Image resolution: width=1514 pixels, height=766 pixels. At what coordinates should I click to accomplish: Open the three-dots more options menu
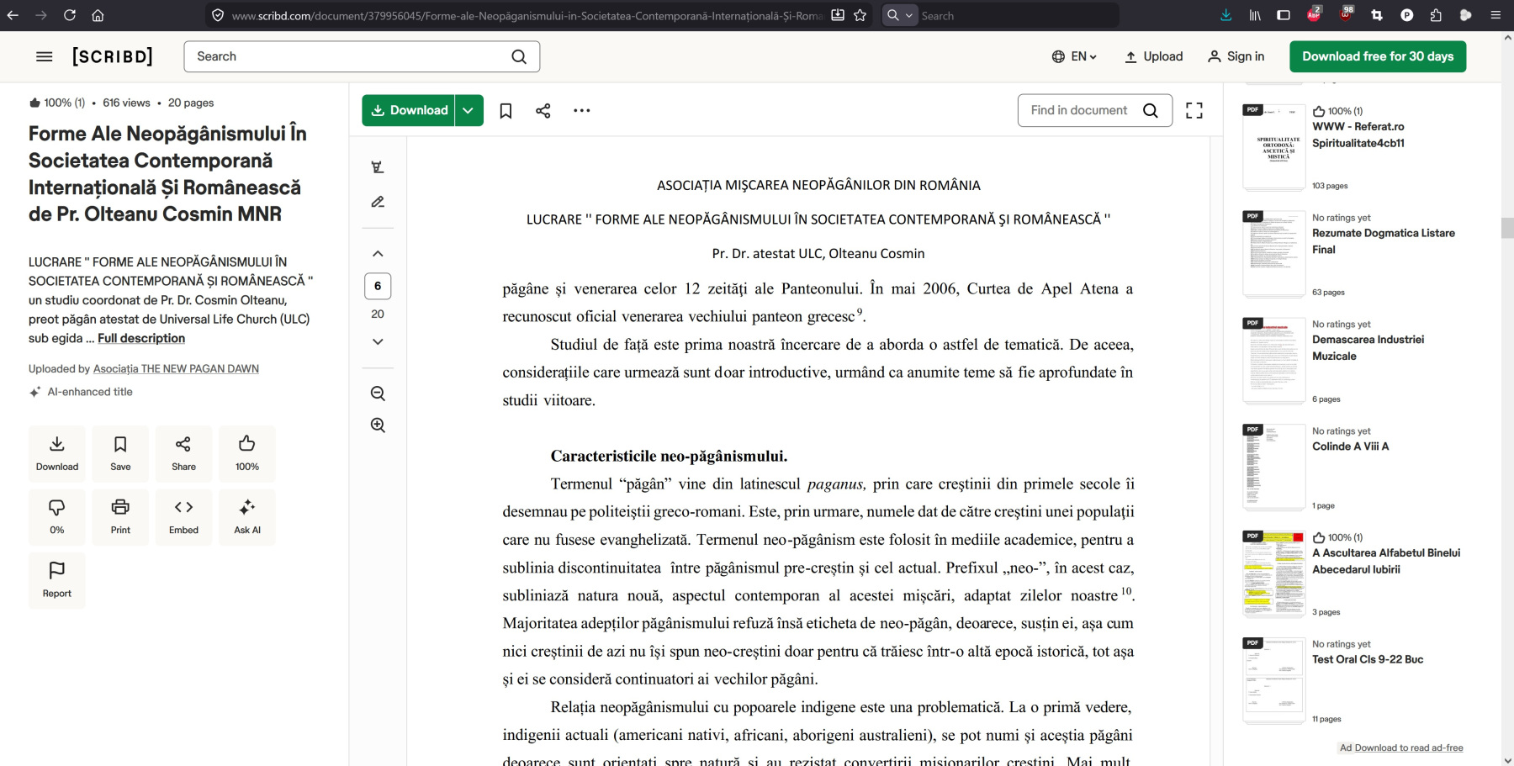pos(581,111)
